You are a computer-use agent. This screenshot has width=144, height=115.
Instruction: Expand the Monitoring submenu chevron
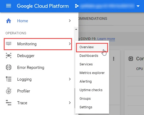click(70, 44)
